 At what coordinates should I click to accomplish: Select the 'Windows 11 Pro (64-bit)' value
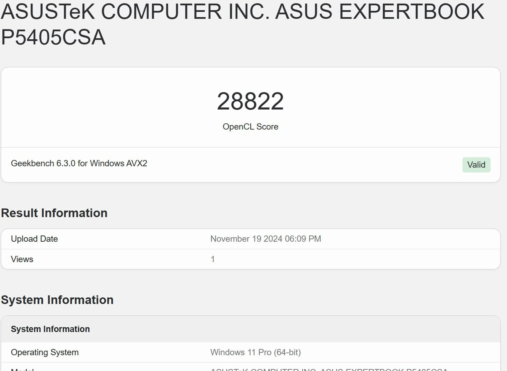pos(255,352)
